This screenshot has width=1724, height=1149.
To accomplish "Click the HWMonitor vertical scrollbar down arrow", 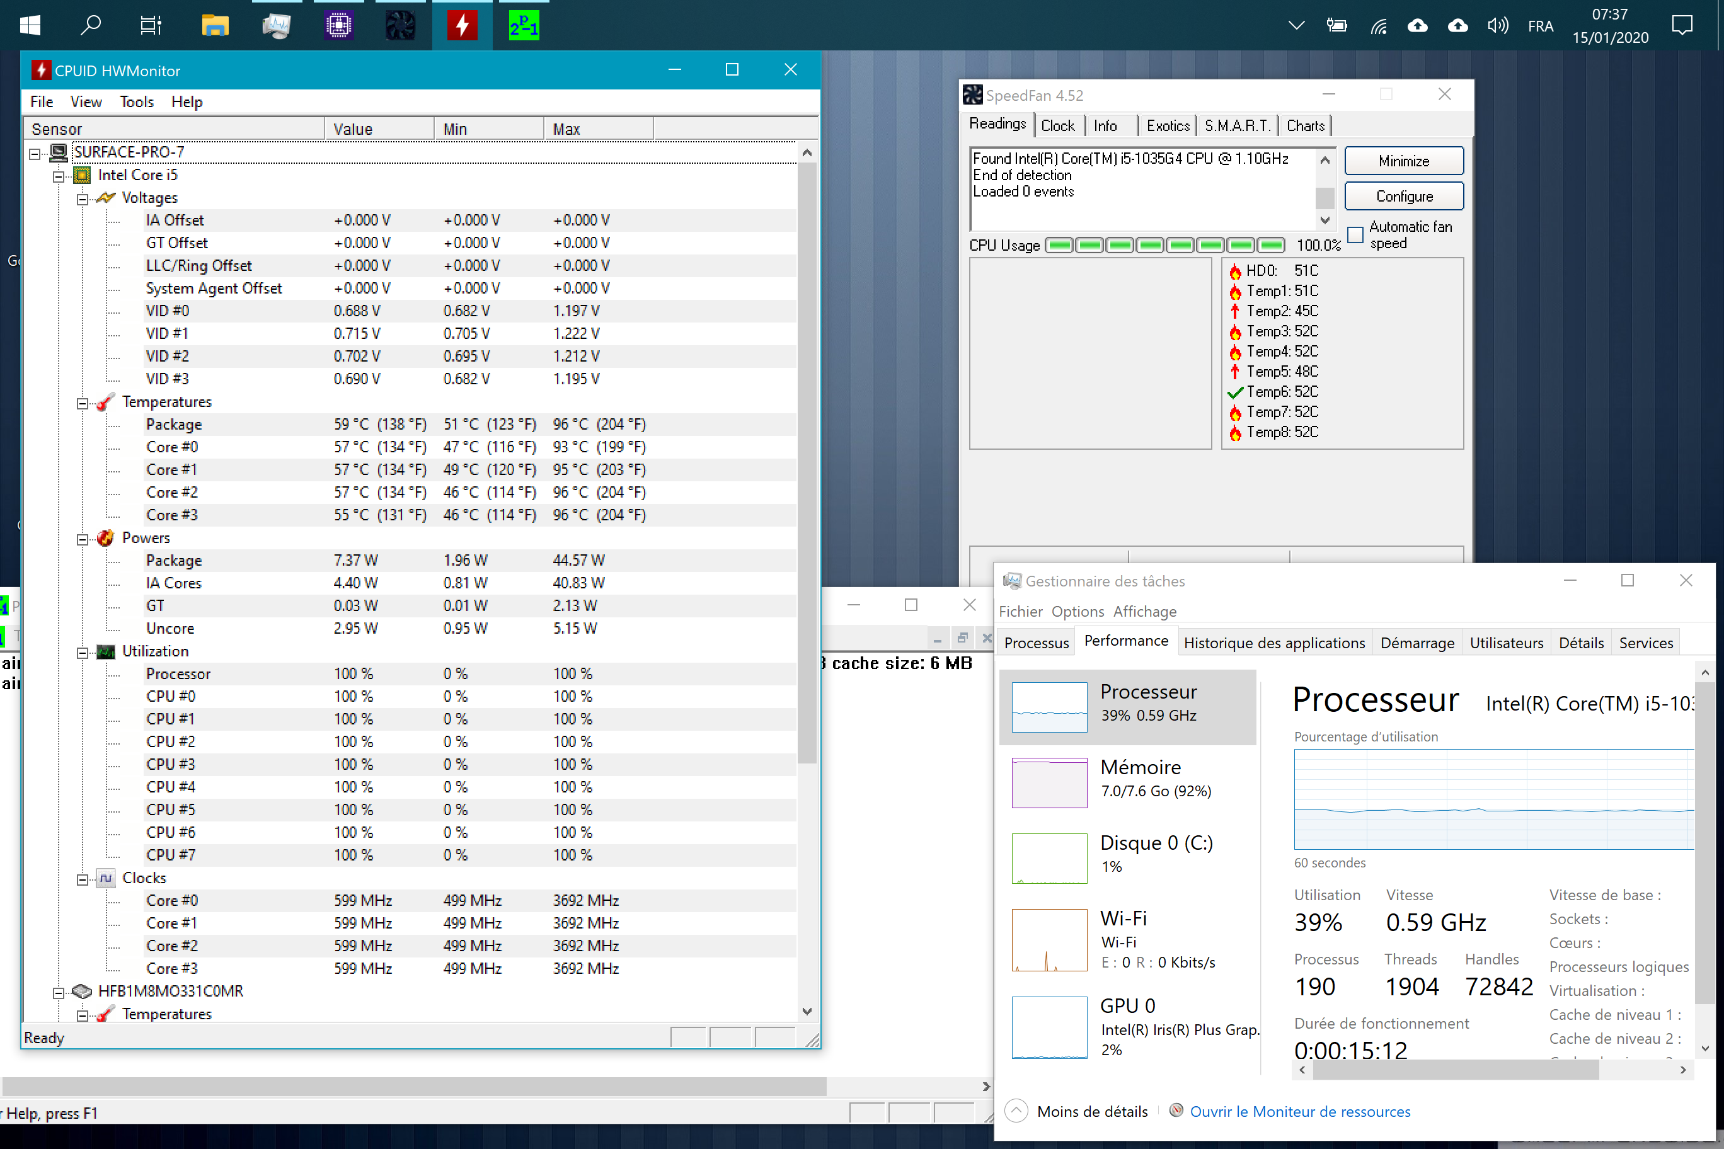I will tap(807, 1011).
